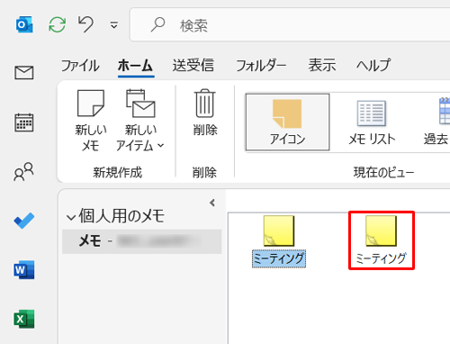Select the アイコン view option
The image size is (450, 344).
(x=287, y=122)
